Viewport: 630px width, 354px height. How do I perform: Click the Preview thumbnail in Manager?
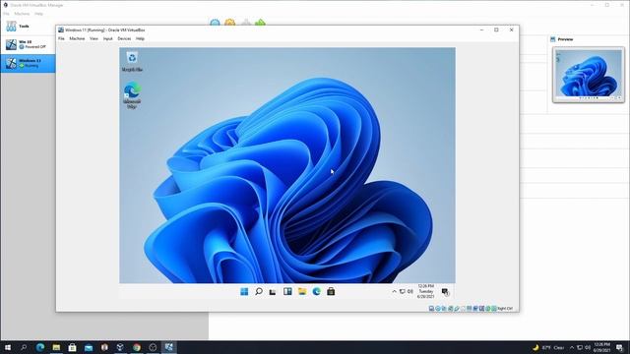point(589,75)
